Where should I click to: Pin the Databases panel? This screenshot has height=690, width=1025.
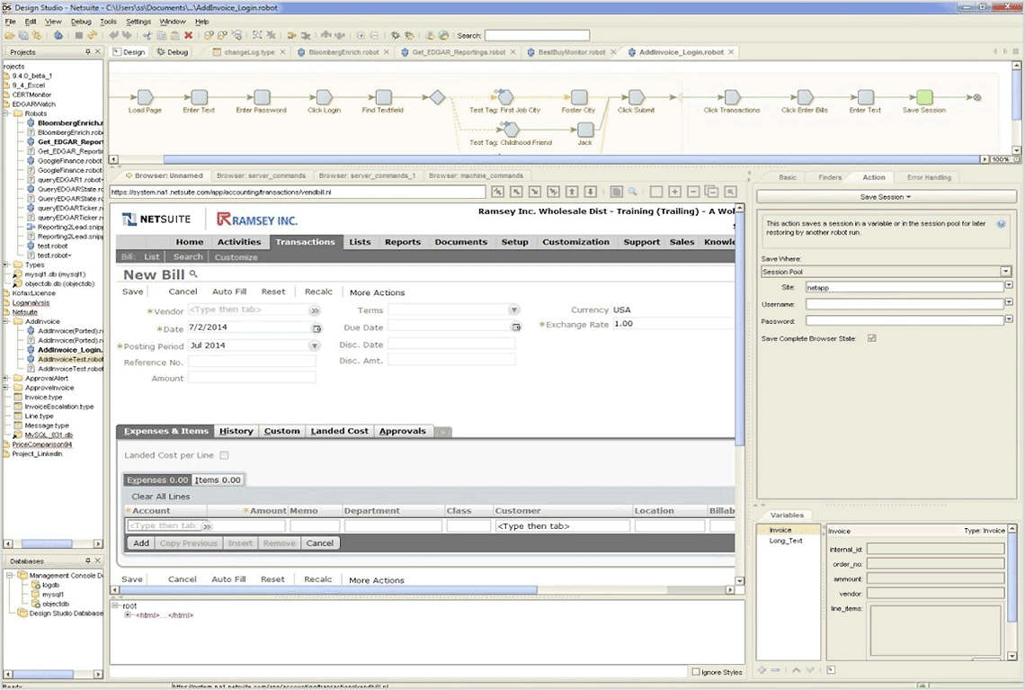coord(87,560)
